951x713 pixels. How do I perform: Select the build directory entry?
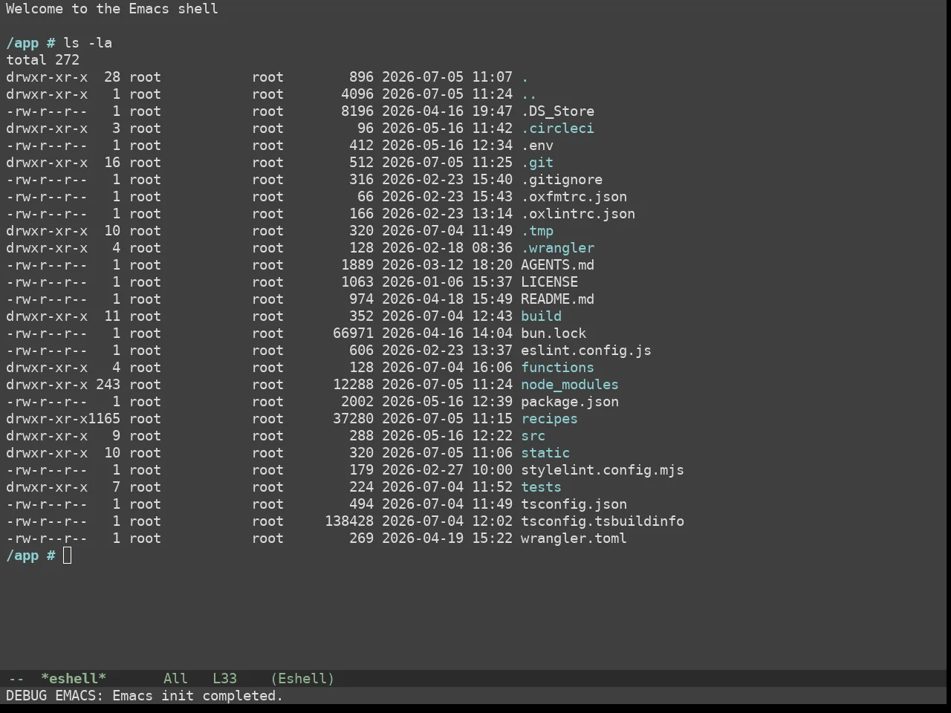(x=541, y=316)
